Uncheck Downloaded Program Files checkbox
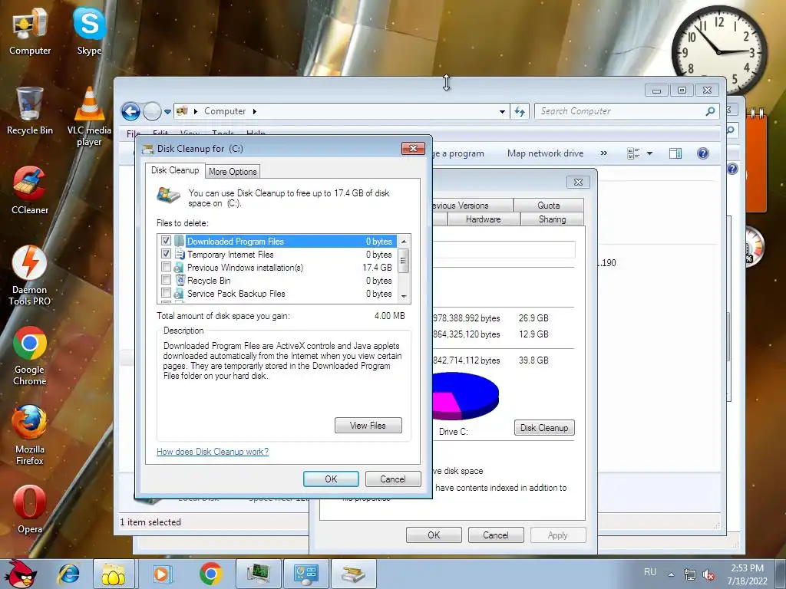The width and height of the screenshot is (786, 589). coord(166,241)
